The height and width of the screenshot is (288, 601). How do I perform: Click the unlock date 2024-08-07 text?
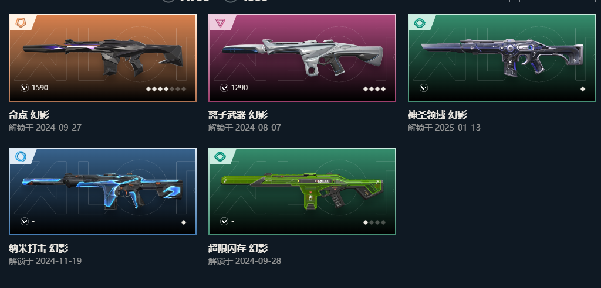click(258, 128)
